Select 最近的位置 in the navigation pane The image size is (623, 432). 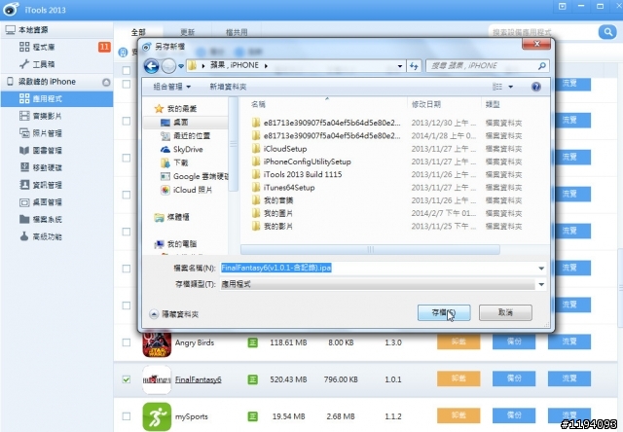[185, 136]
